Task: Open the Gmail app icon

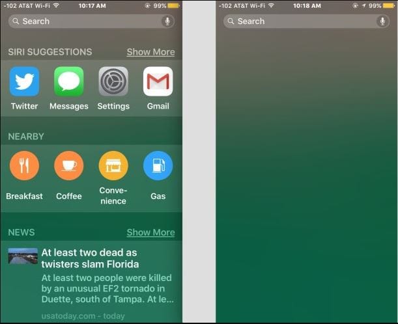Action: pos(158,81)
